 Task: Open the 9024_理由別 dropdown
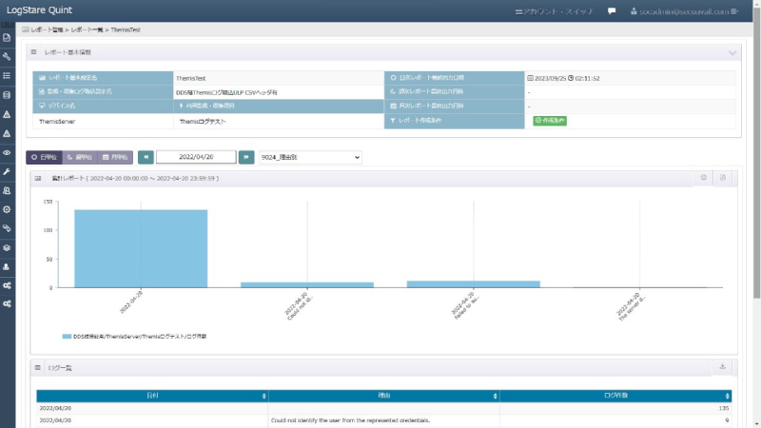pos(310,156)
